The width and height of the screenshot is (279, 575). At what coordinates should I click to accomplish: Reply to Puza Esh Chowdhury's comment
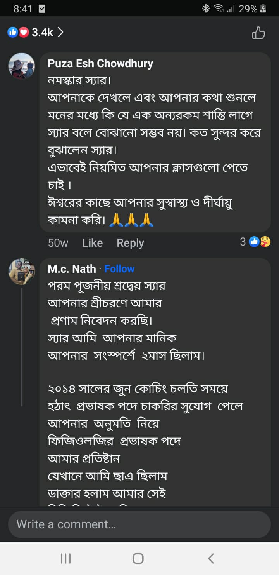point(130,243)
